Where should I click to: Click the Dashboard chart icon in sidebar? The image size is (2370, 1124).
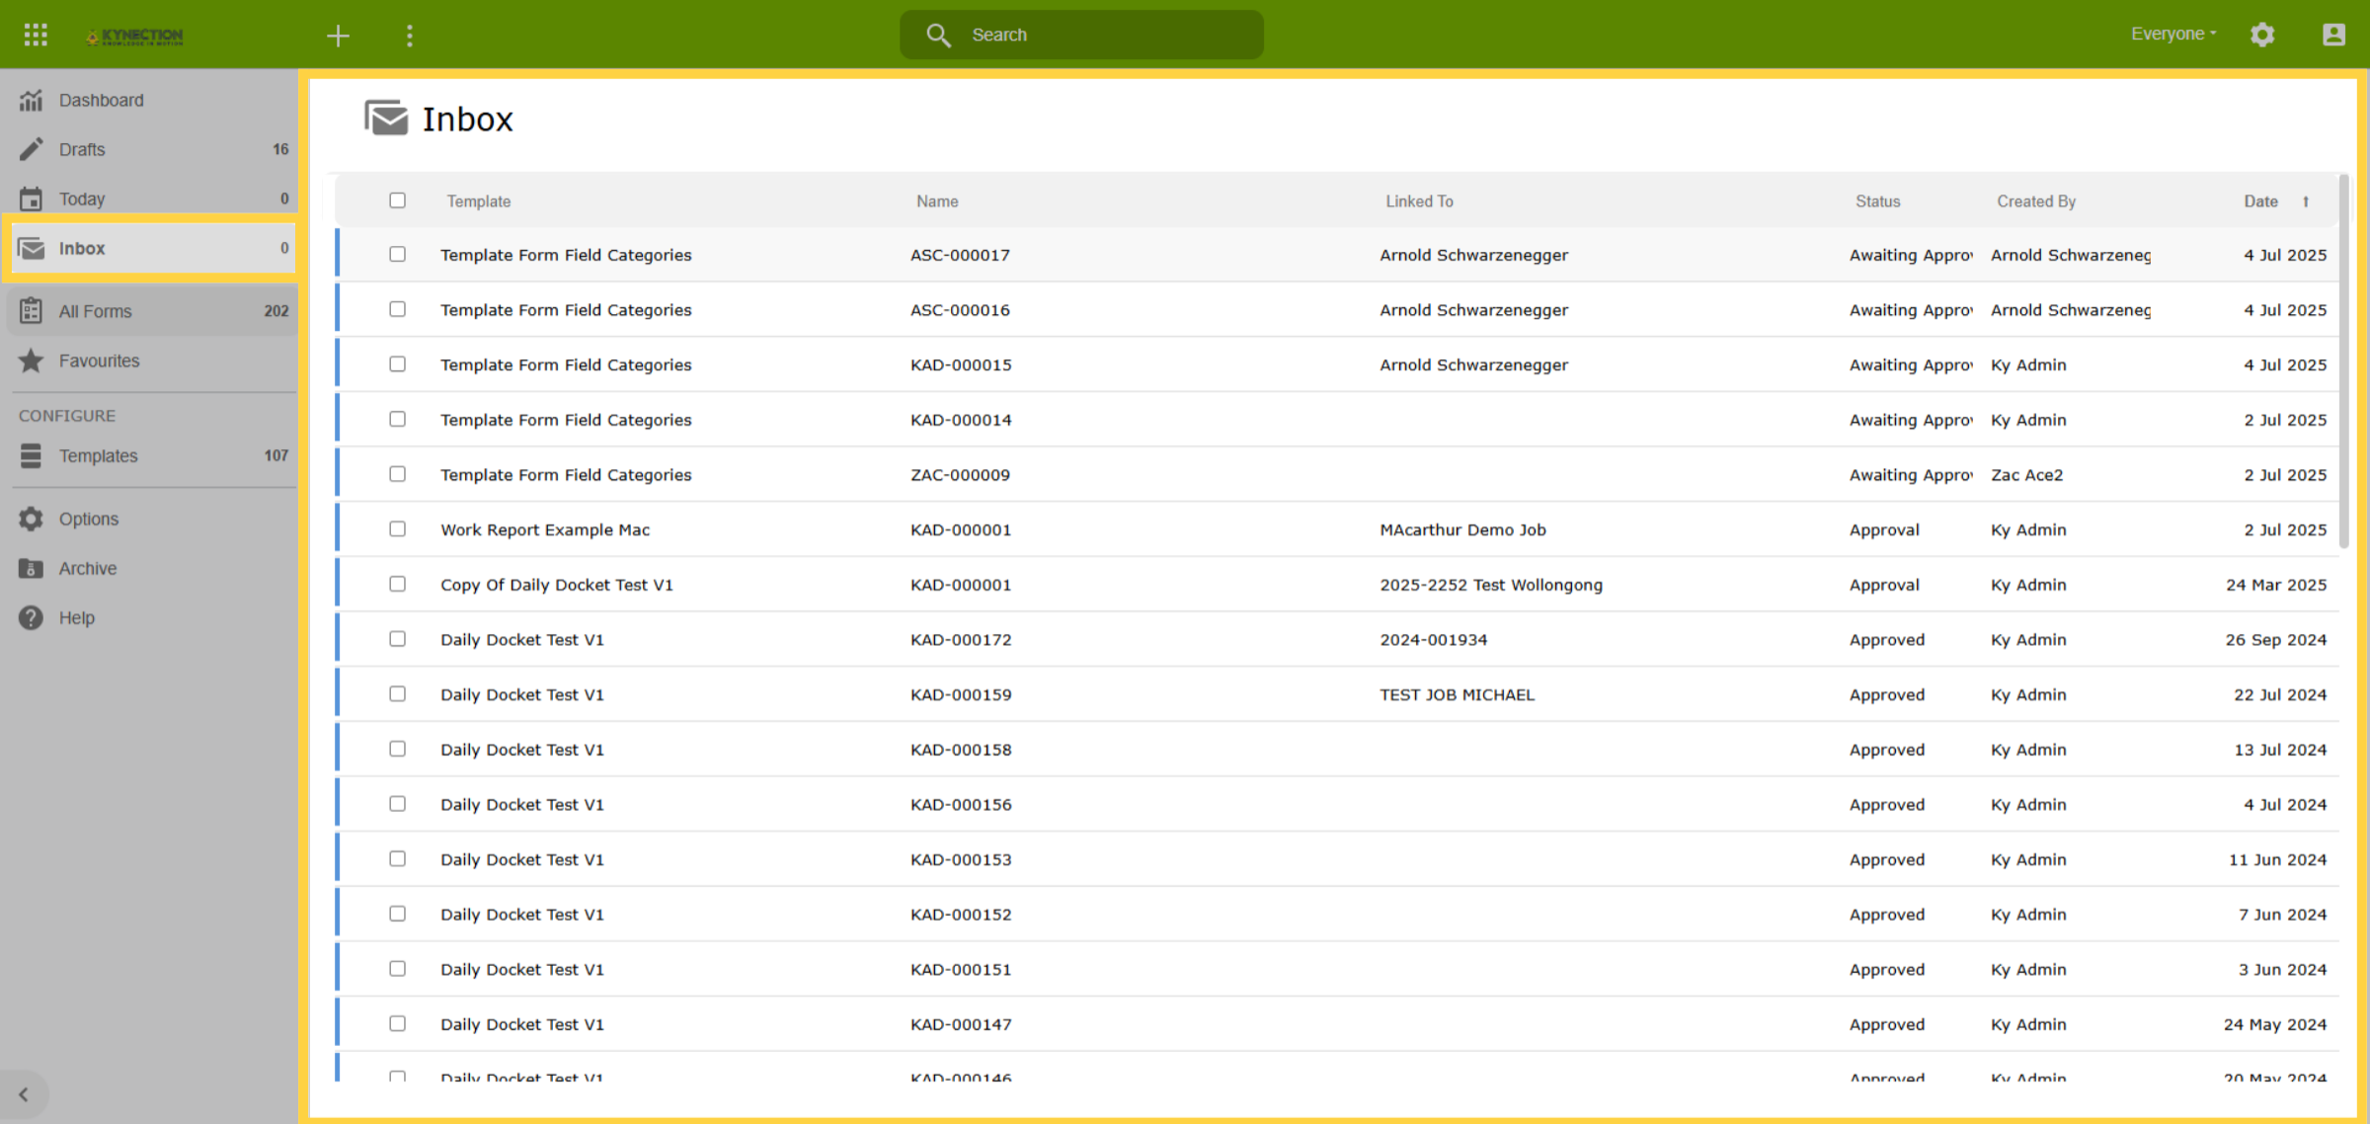tap(32, 100)
